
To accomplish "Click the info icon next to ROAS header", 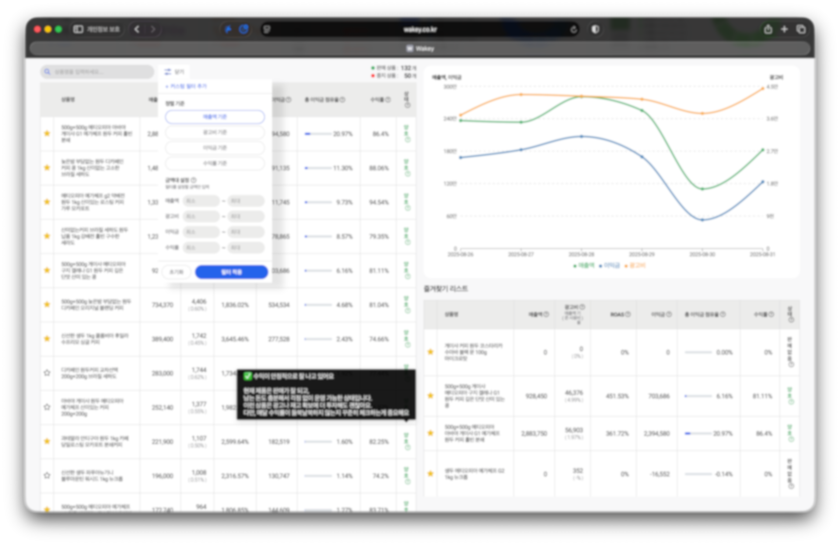I will (x=628, y=315).
